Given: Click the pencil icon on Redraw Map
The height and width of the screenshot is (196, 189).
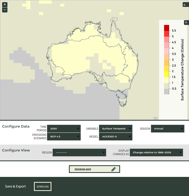Looking at the screenshot, I should 113,169.
